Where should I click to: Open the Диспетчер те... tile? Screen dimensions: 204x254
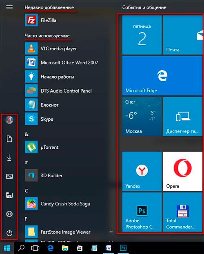point(183,117)
